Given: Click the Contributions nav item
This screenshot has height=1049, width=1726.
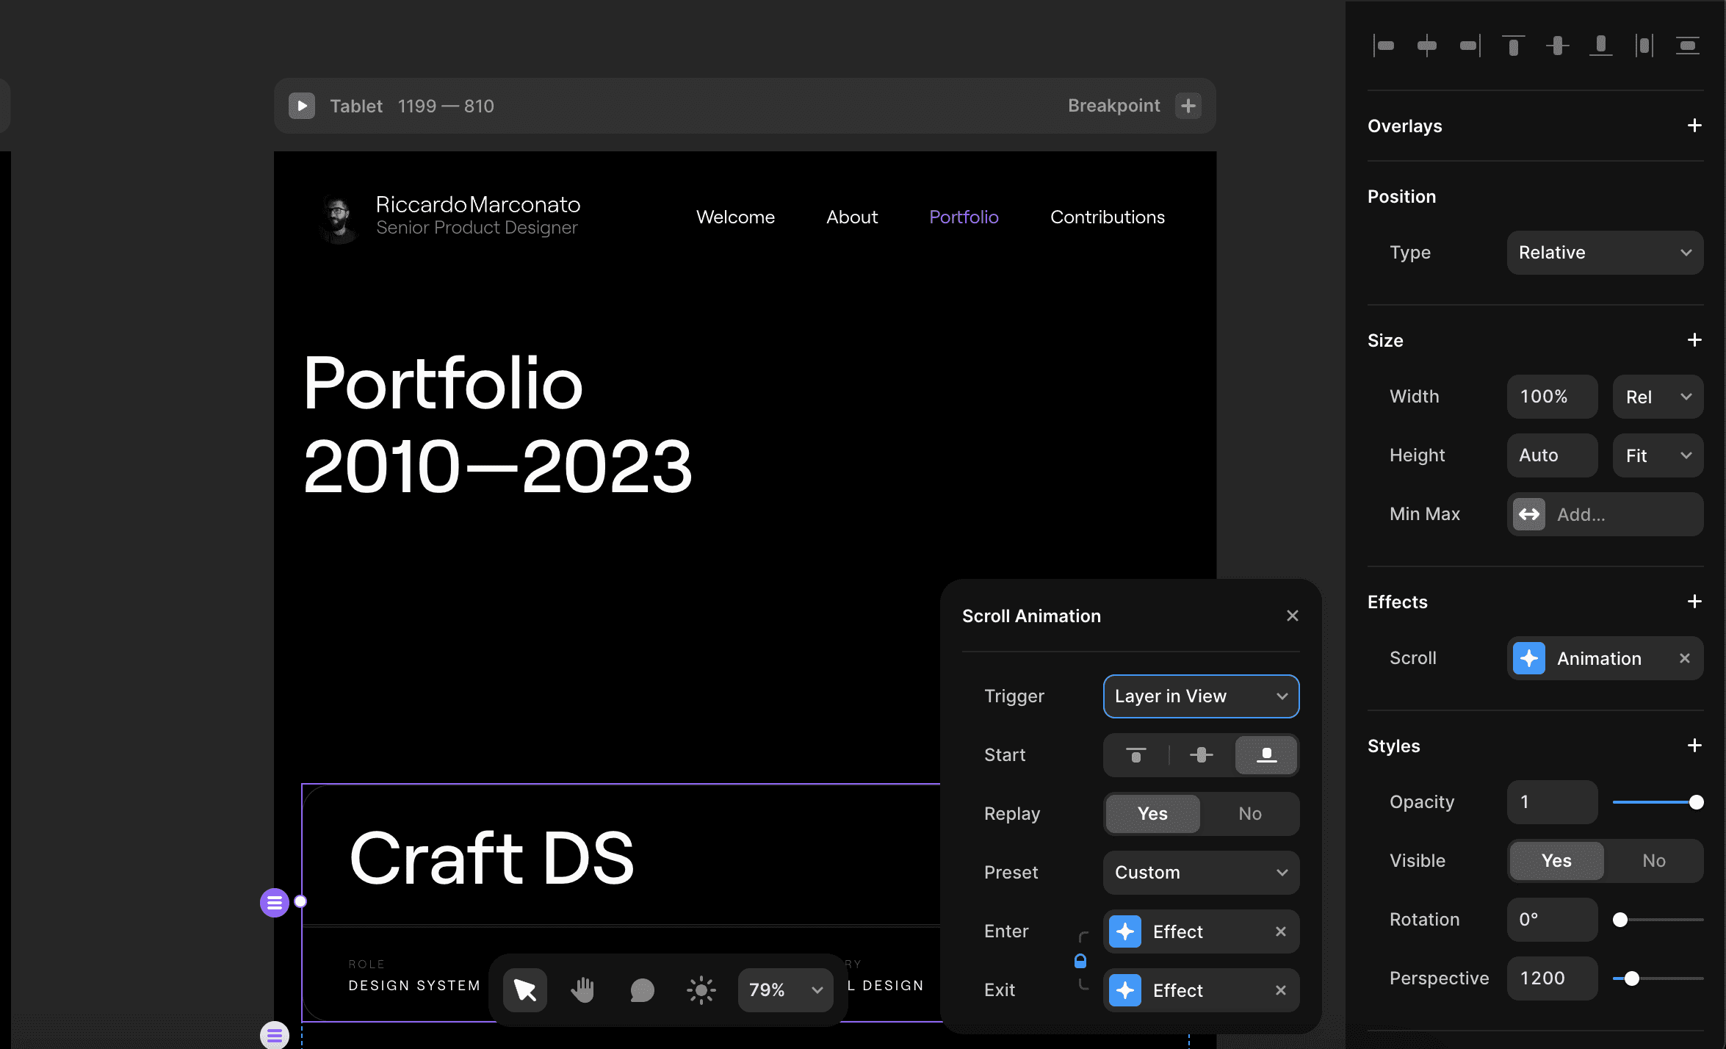Looking at the screenshot, I should point(1107,217).
